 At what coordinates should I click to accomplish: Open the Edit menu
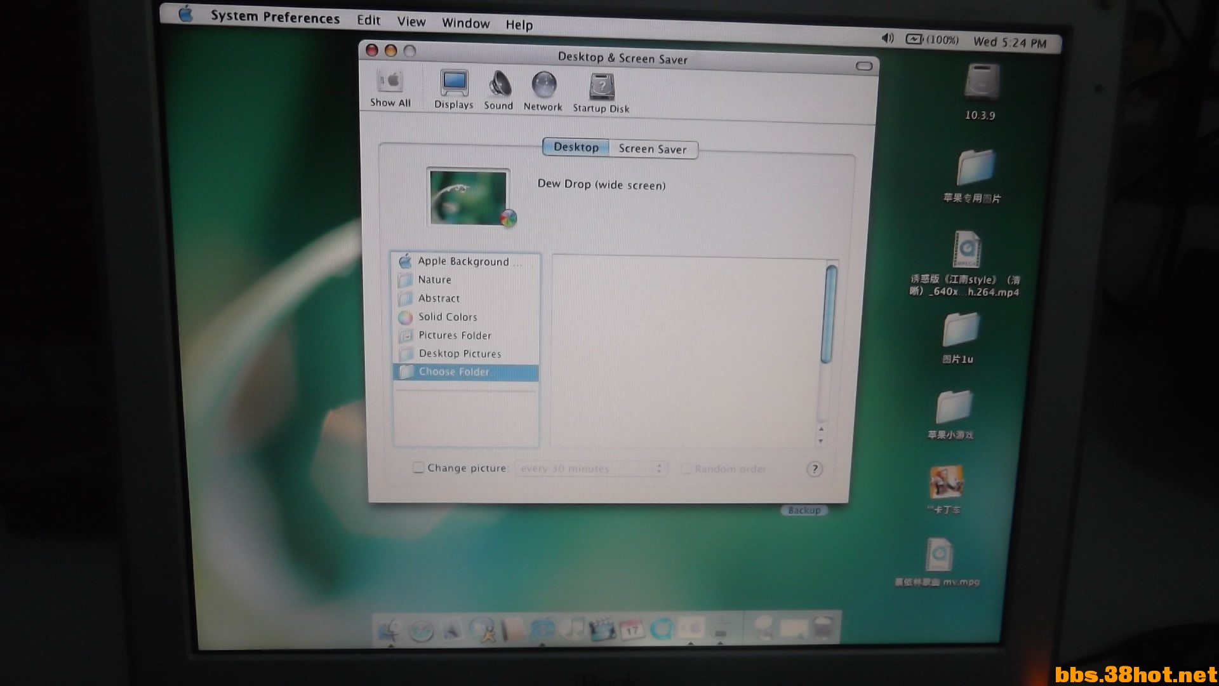pos(368,20)
